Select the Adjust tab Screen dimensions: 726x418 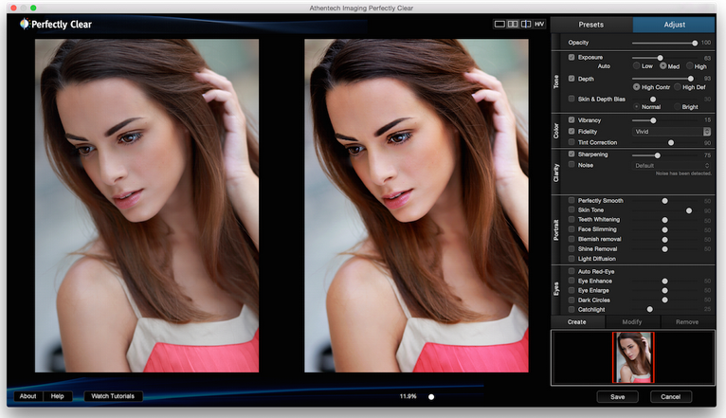click(674, 25)
